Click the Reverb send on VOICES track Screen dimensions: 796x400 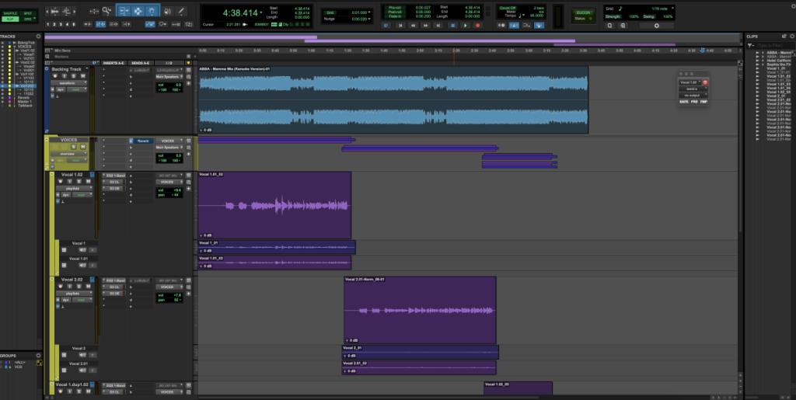coord(143,141)
